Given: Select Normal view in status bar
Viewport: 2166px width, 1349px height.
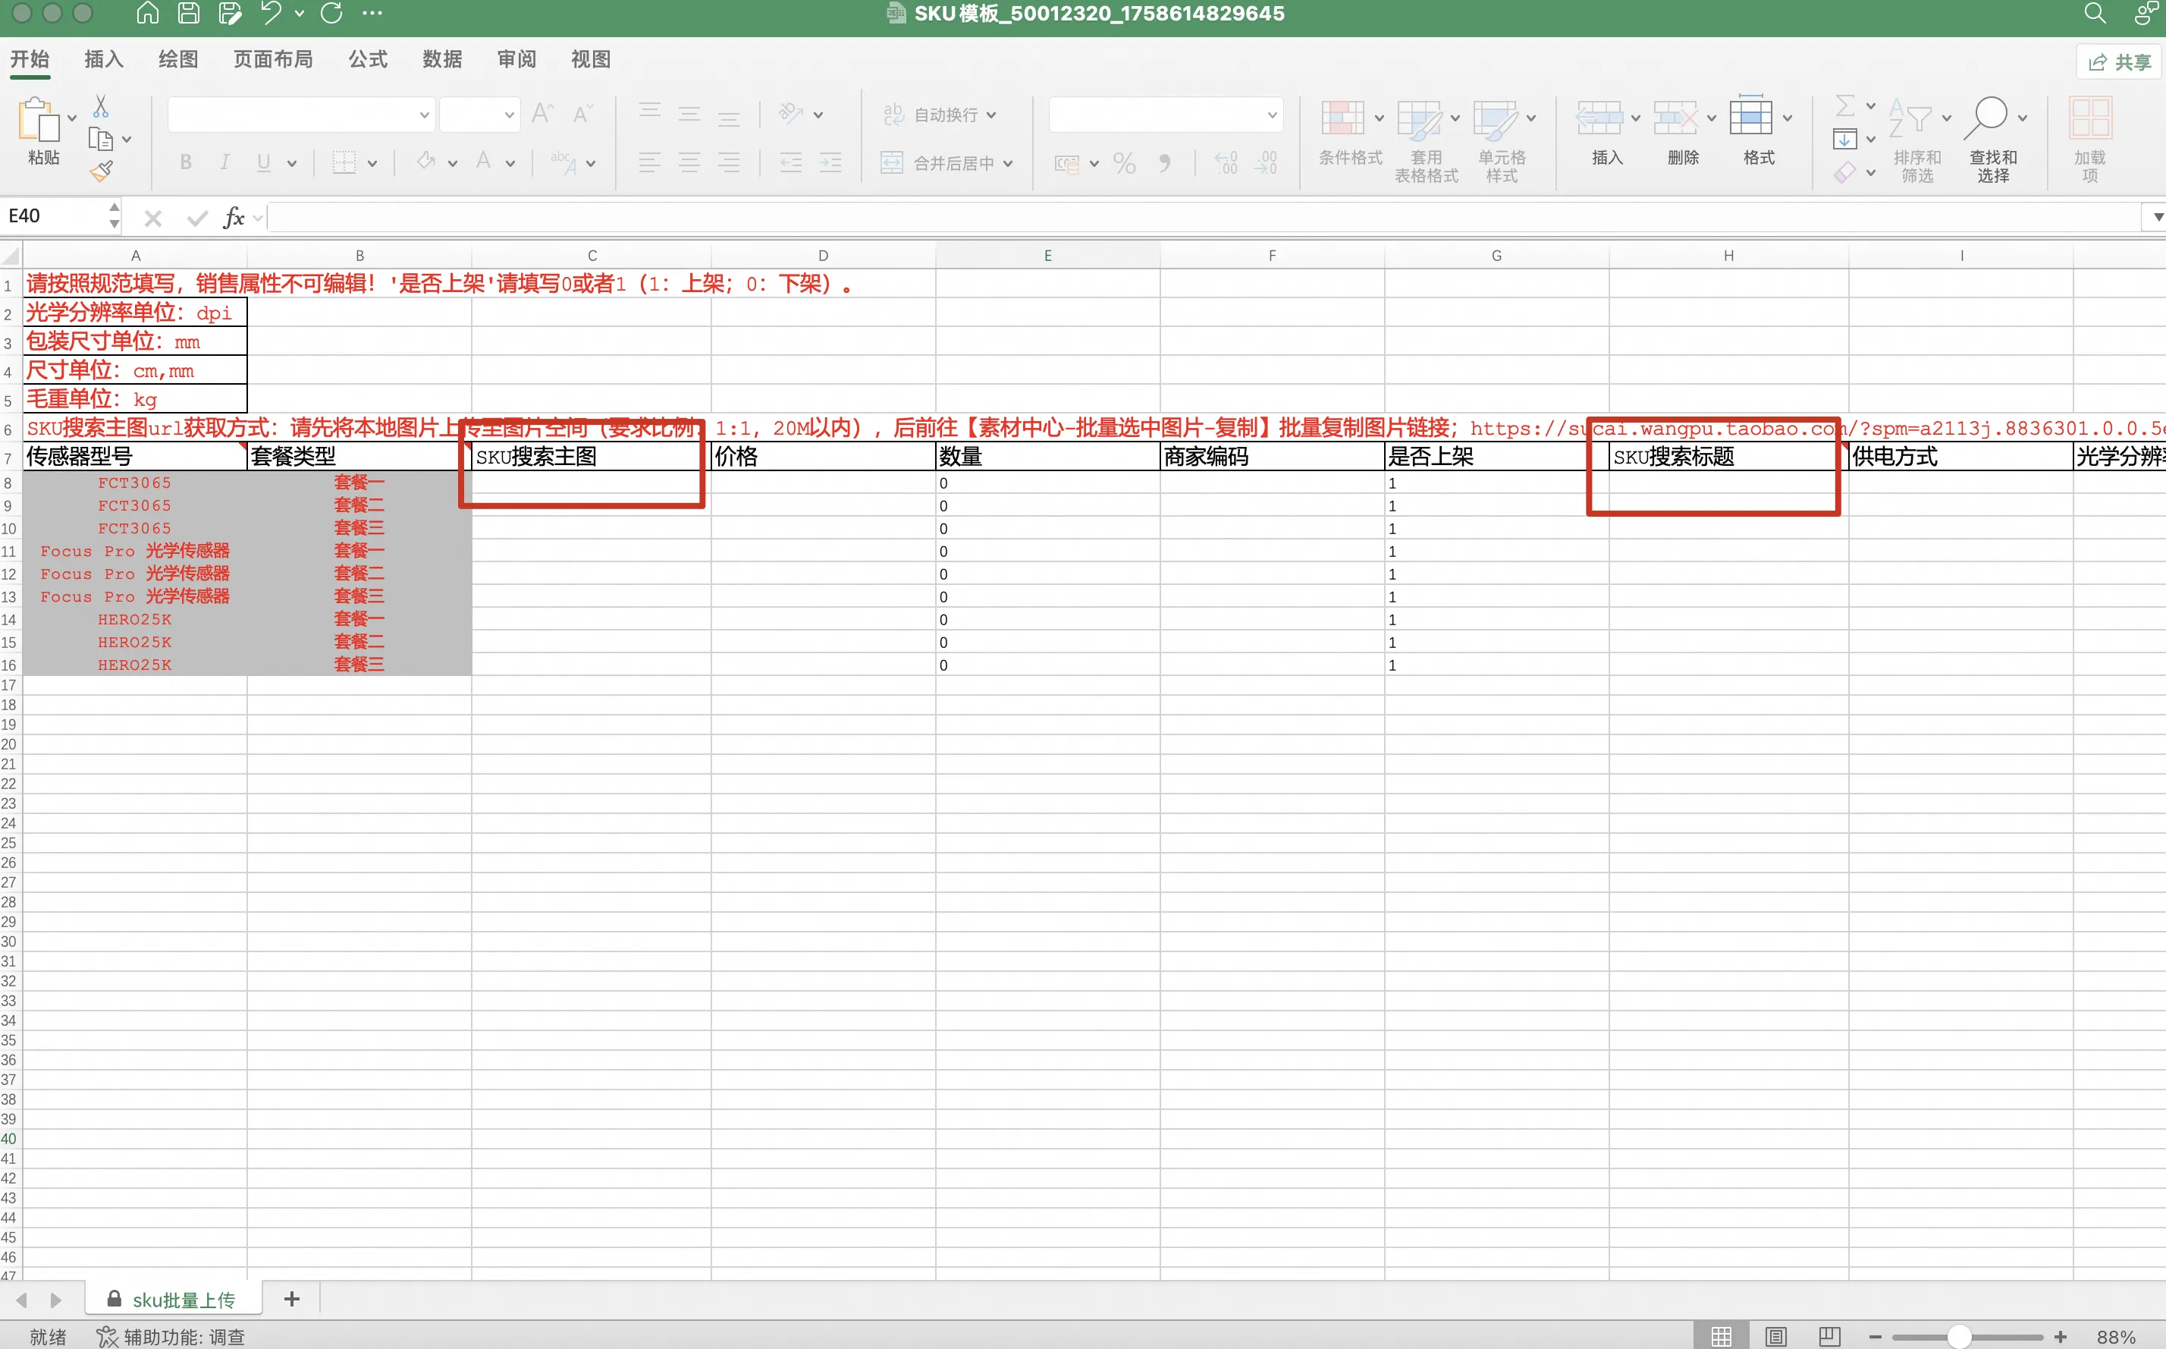Looking at the screenshot, I should (x=1721, y=1335).
